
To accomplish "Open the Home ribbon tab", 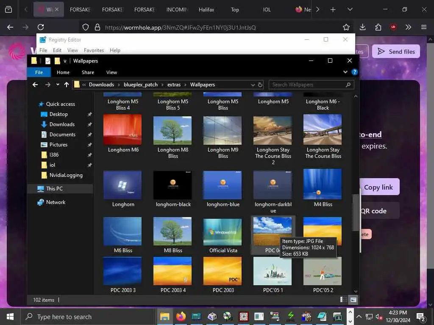I will (63, 72).
